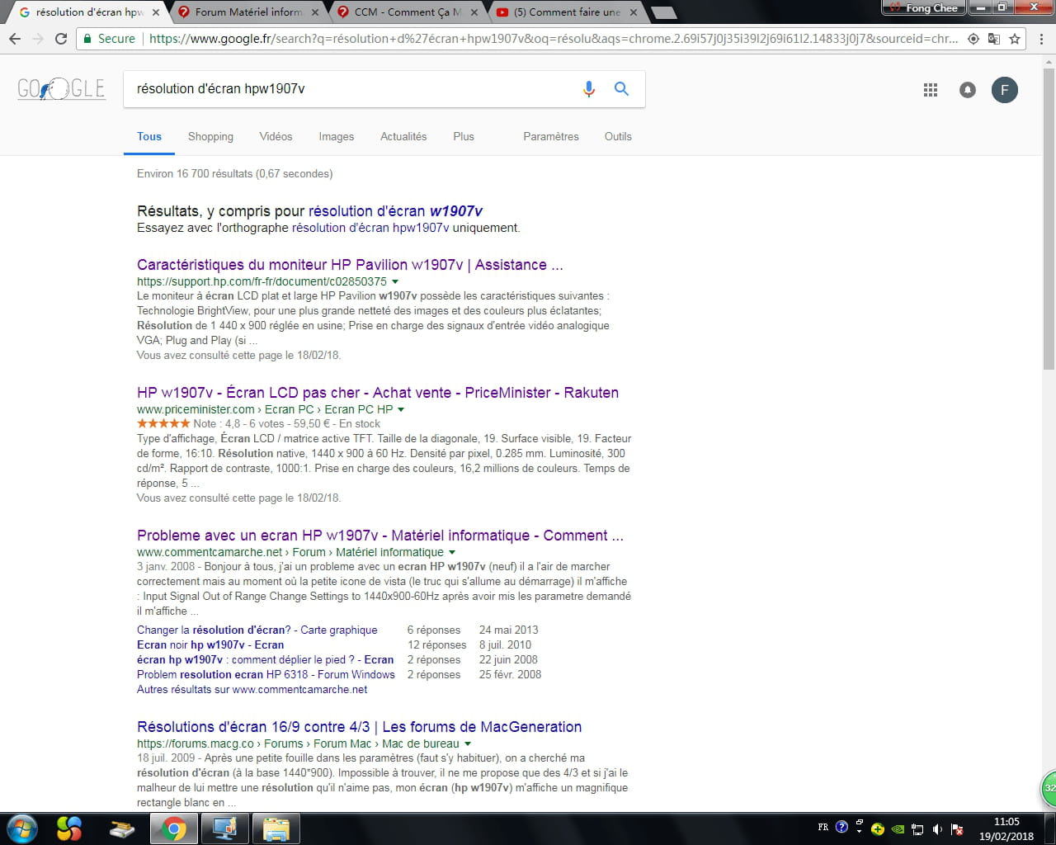Open Caractéristiques du moniteur HP Pavilion w1907v result

coord(350,265)
